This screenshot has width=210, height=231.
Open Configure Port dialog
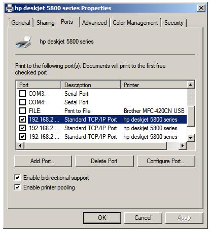166,161
